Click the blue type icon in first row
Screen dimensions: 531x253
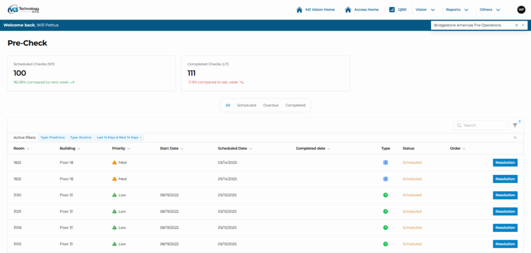pyautogui.click(x=385, y=162)
